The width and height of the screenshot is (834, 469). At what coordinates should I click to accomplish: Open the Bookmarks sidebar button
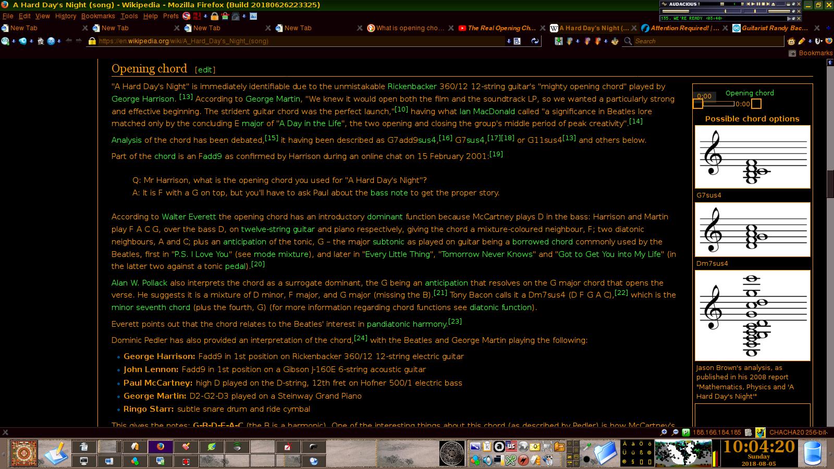811,53
